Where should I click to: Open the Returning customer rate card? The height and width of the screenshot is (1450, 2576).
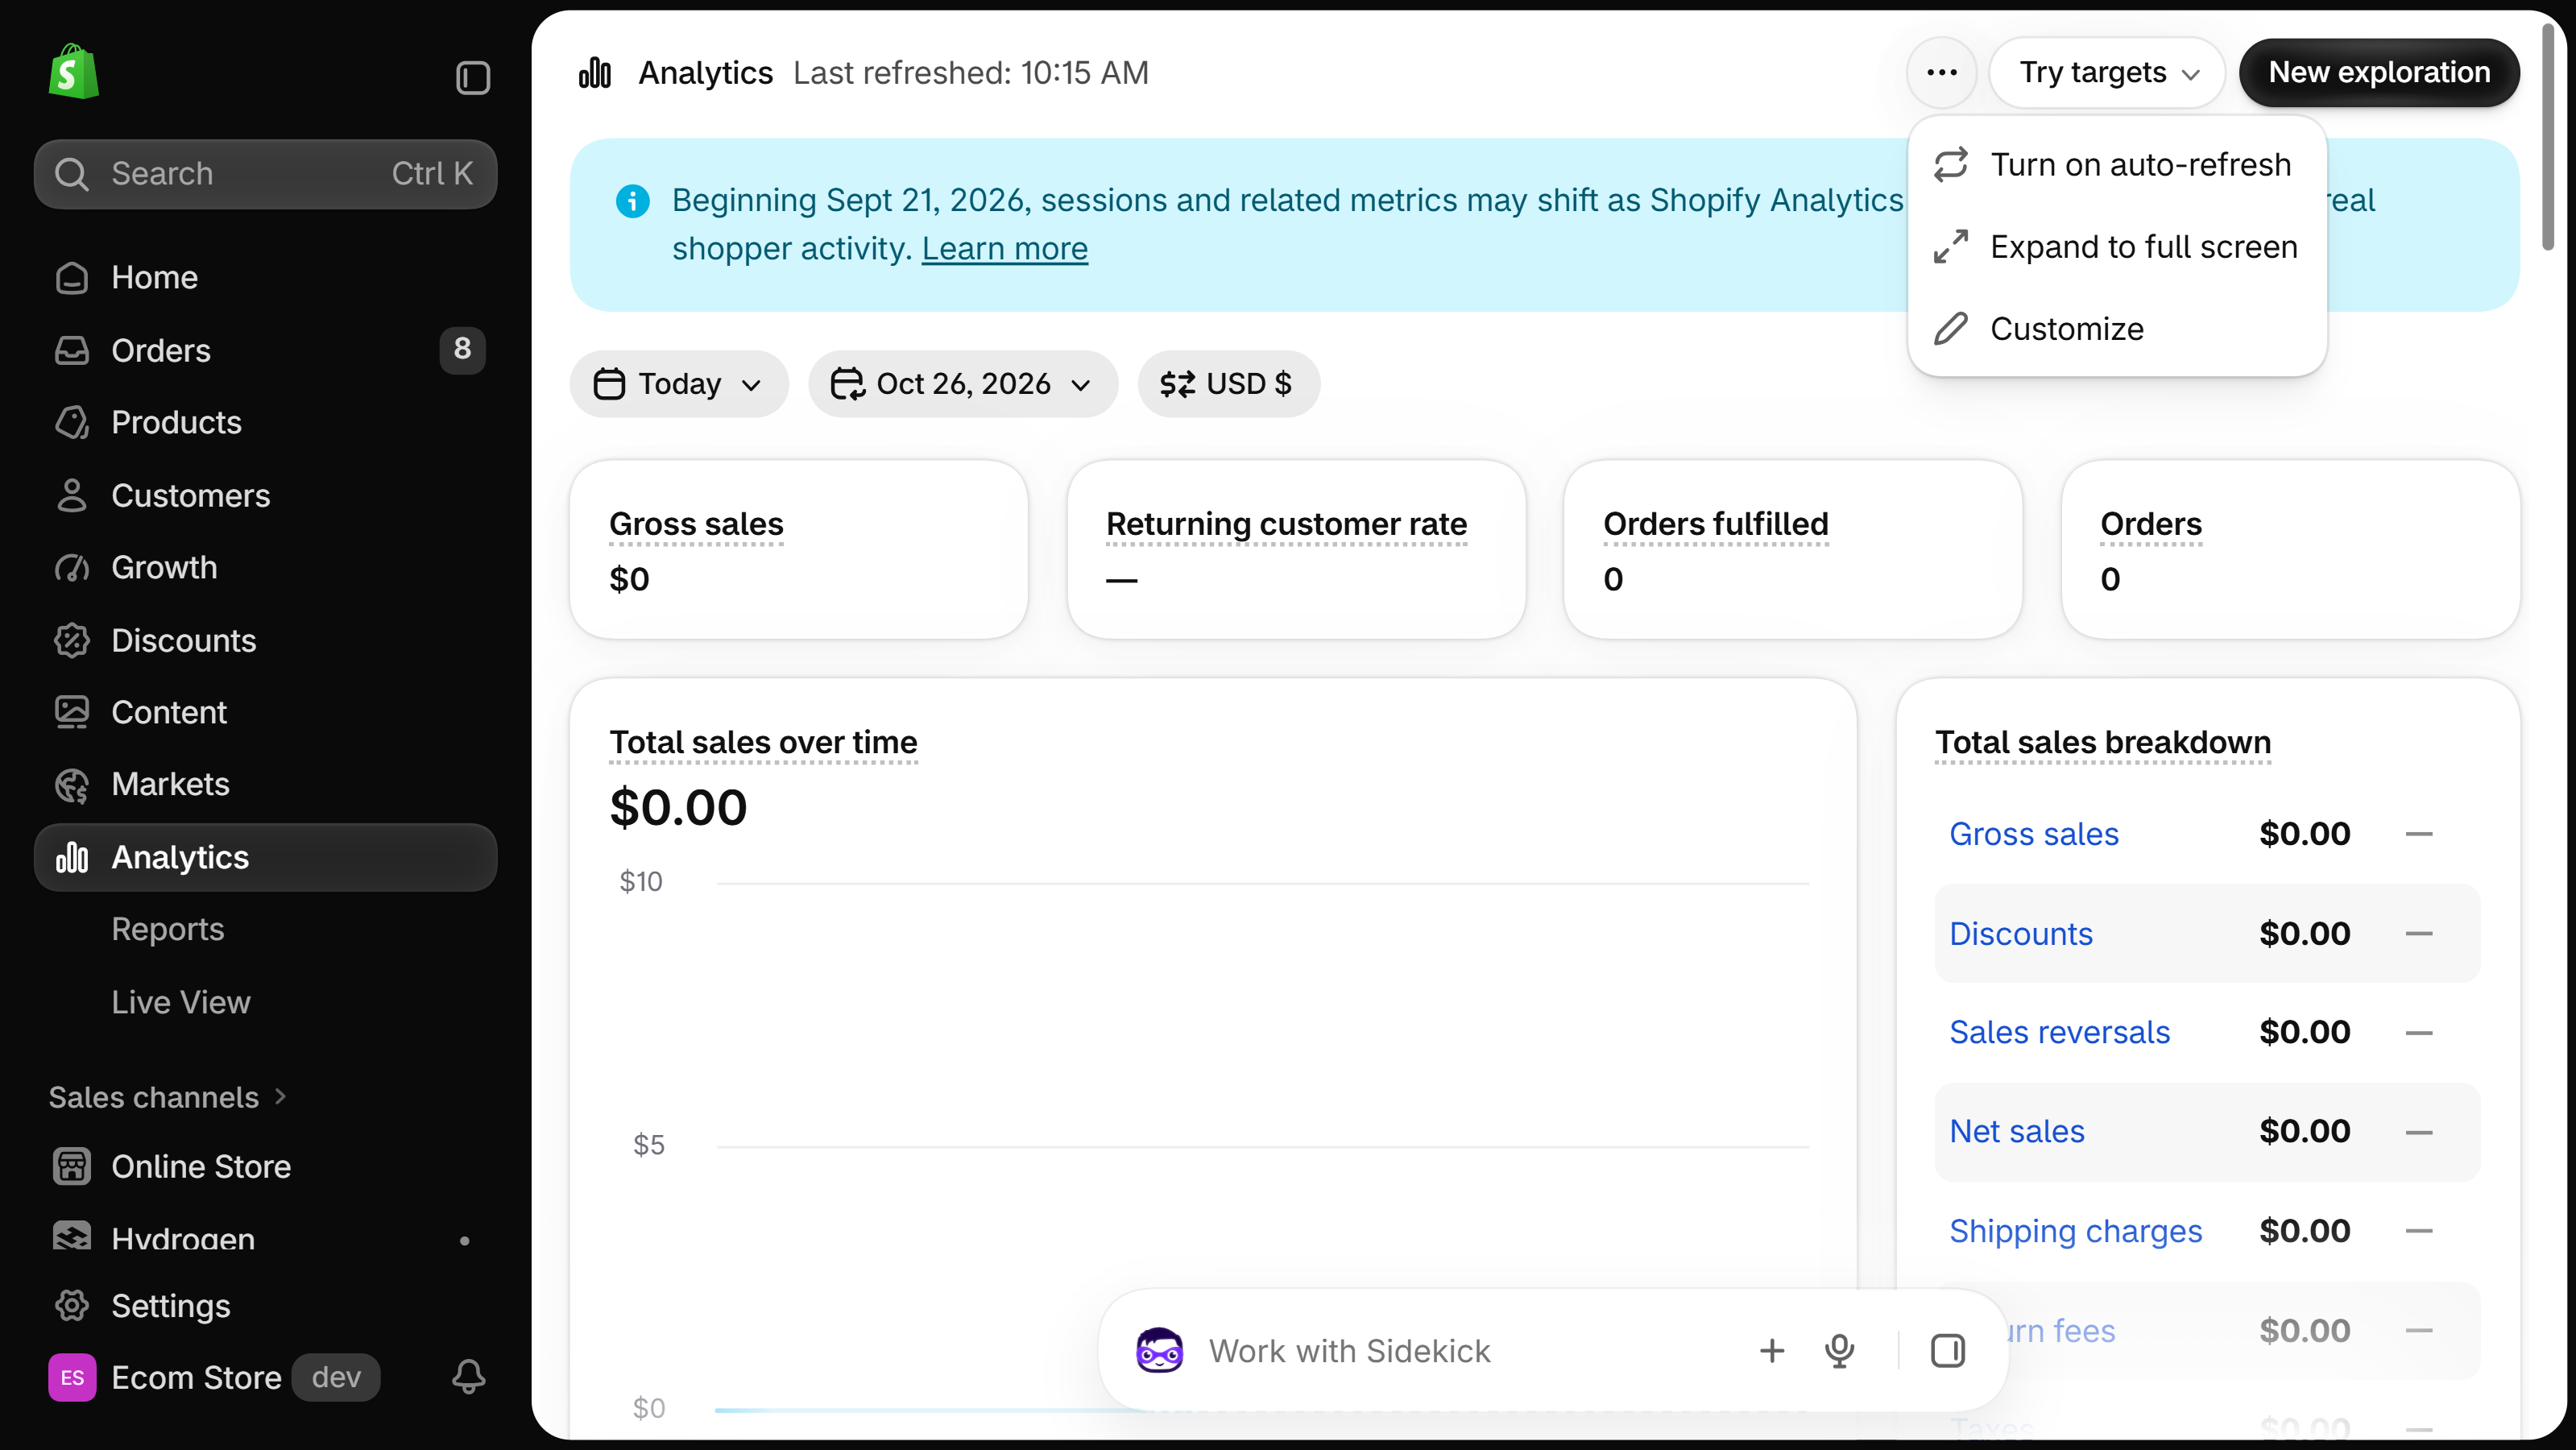coord(1296,549)
